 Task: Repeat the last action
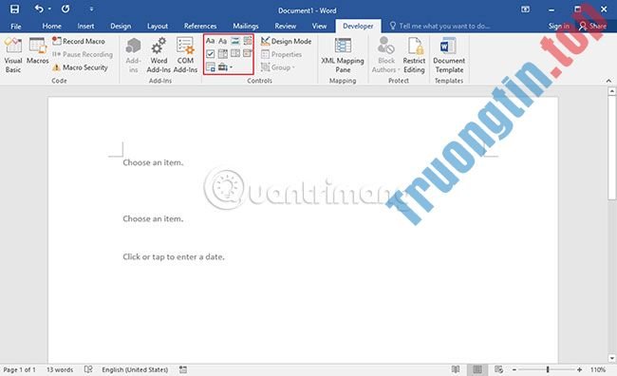pos(65,9)
